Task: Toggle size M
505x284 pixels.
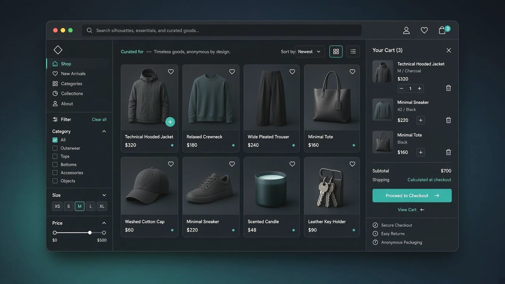Action: point(80,206)
